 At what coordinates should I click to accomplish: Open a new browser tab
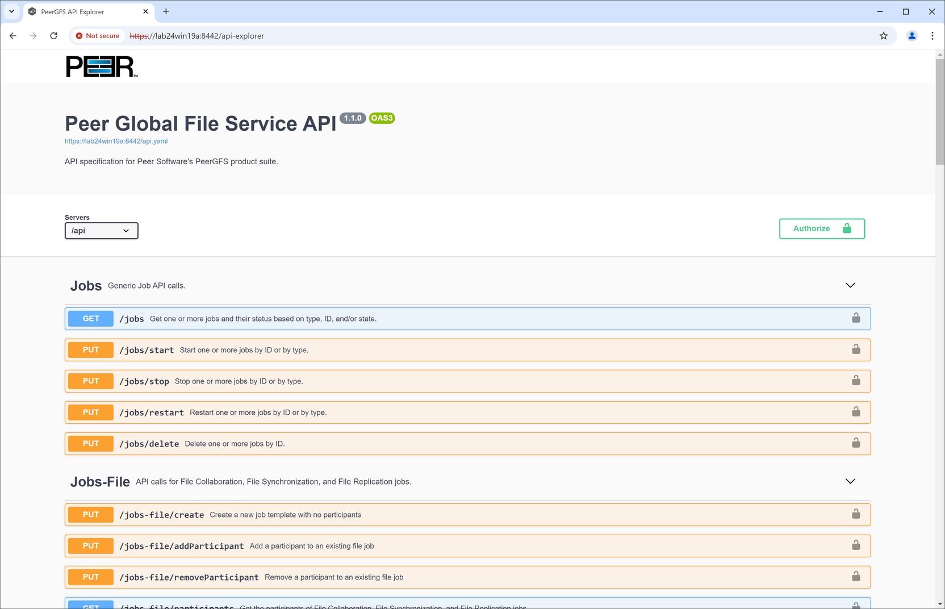click(x=166, y=11)
